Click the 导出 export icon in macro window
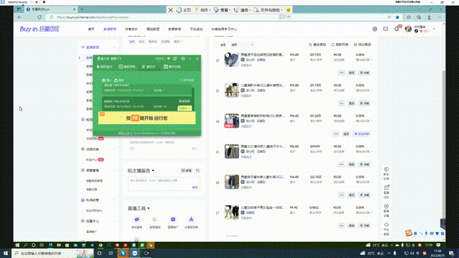 pos(115,81)
